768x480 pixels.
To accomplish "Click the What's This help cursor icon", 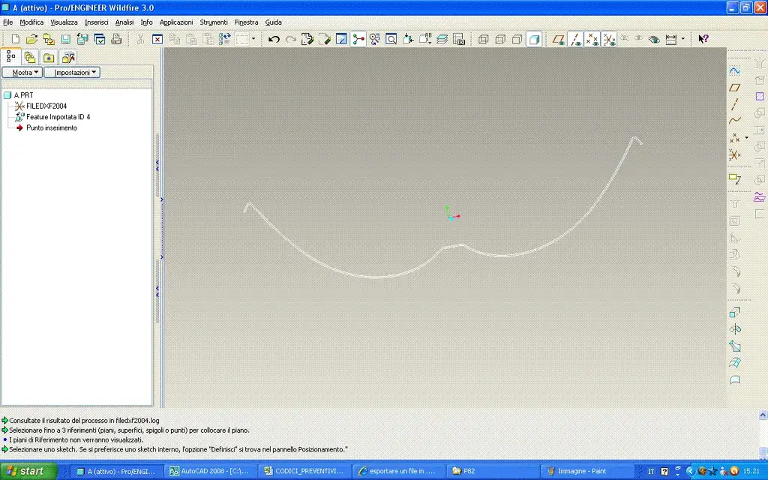I will 703,39.
